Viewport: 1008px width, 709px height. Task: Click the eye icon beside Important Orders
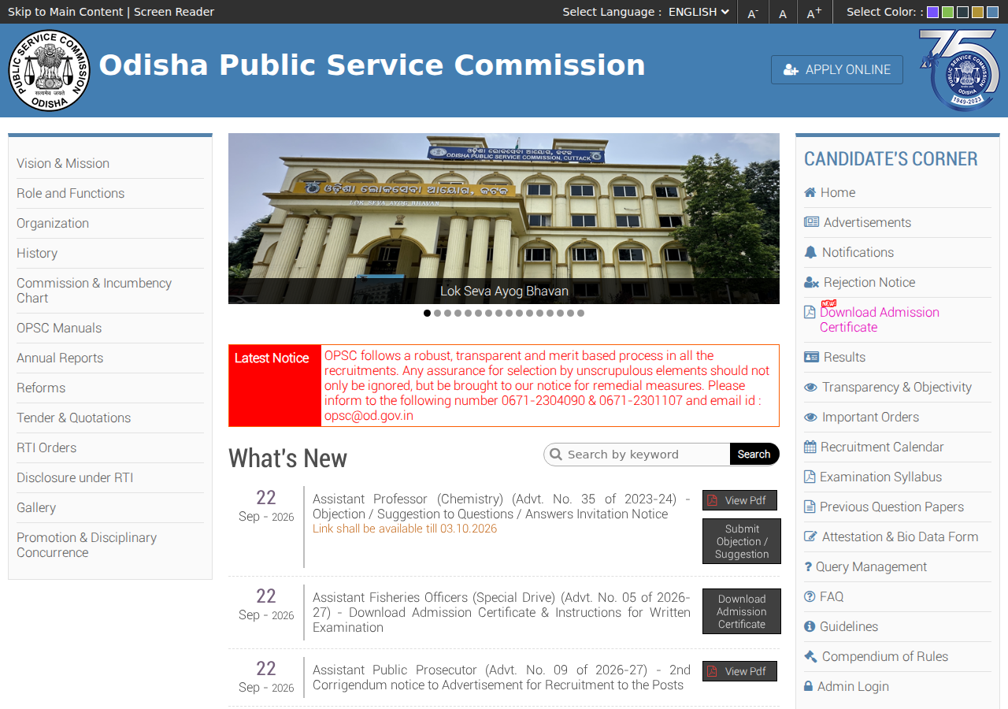(x=810, y=418)
